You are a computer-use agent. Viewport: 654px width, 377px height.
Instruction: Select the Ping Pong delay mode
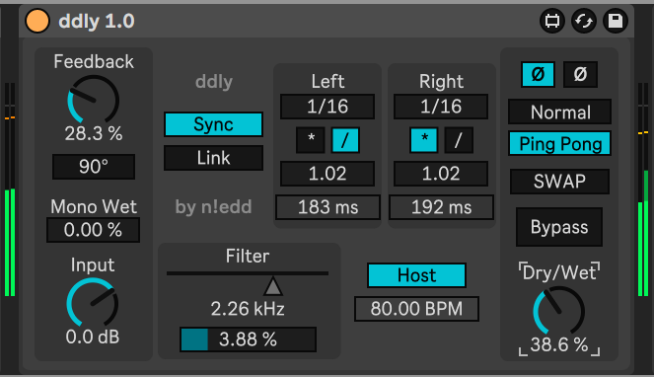point(559,144)
